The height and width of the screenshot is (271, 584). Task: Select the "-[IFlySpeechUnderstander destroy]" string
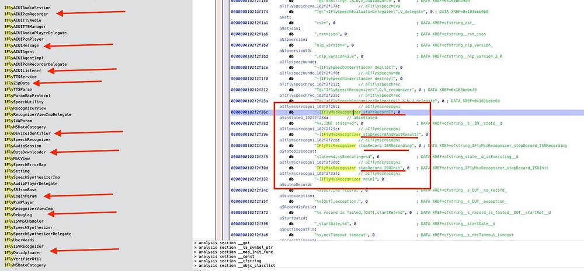coord(356,79)
